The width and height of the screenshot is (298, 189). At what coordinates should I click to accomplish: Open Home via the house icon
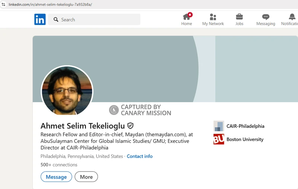187,17
